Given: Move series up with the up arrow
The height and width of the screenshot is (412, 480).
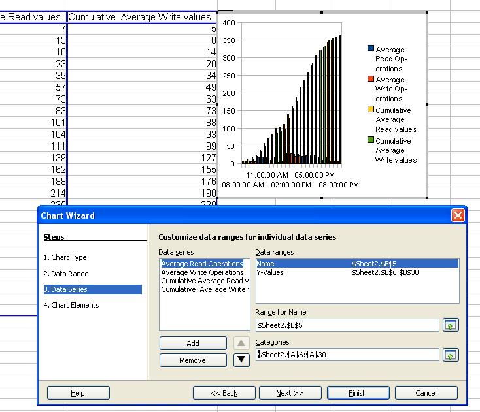Looking at the screenshot, I should pos(241,343).
